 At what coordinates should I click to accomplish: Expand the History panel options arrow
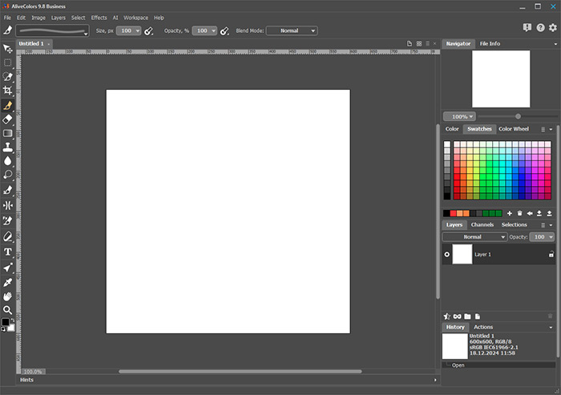tap(551, 328)
